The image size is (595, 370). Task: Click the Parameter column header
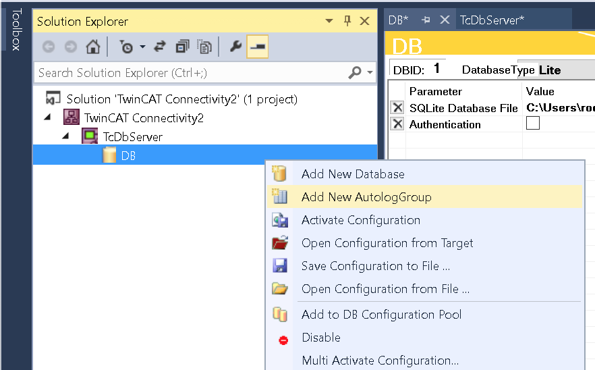tap(436, 92)
